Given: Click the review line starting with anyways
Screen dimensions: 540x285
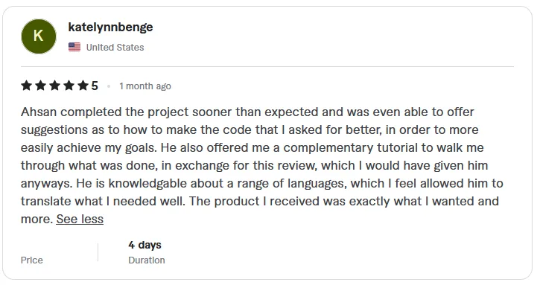Looking at the screenshot, I should [261, 183].
